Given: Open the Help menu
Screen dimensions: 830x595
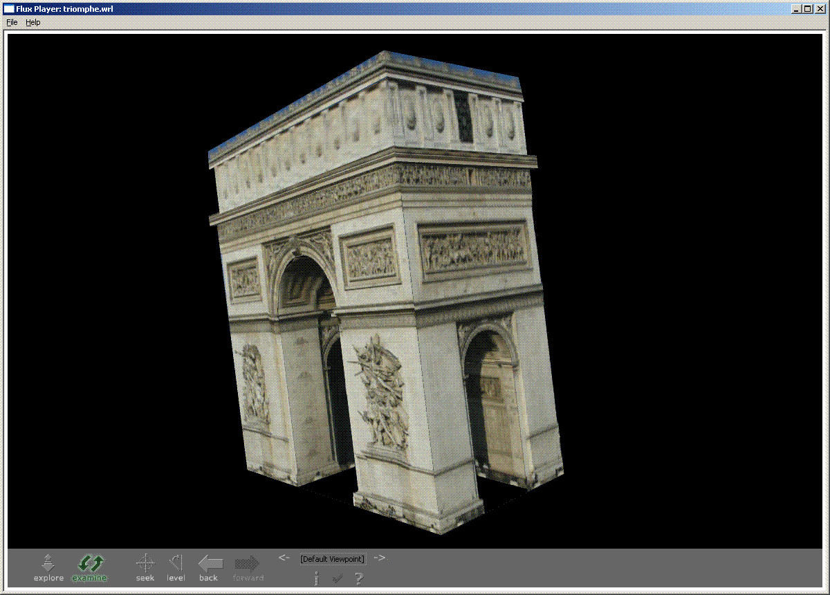Looking at the screenshot, I should 33,22.
